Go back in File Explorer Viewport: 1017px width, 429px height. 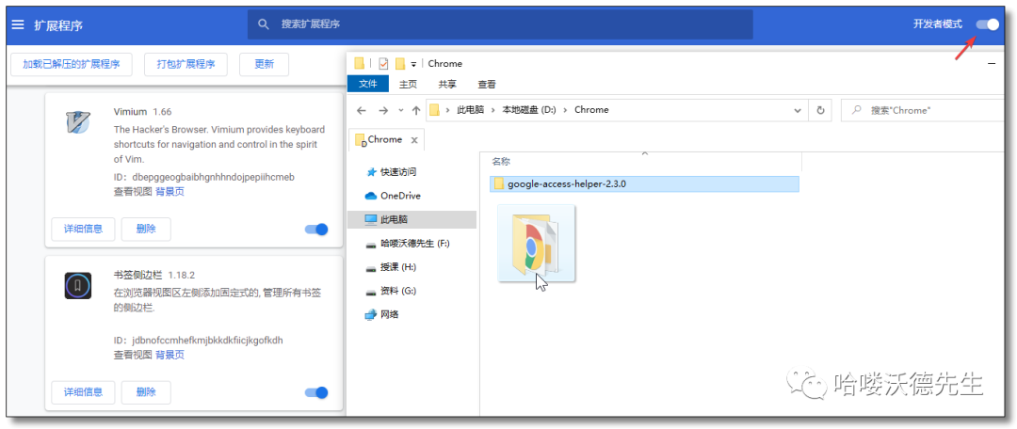coord(362,110)
